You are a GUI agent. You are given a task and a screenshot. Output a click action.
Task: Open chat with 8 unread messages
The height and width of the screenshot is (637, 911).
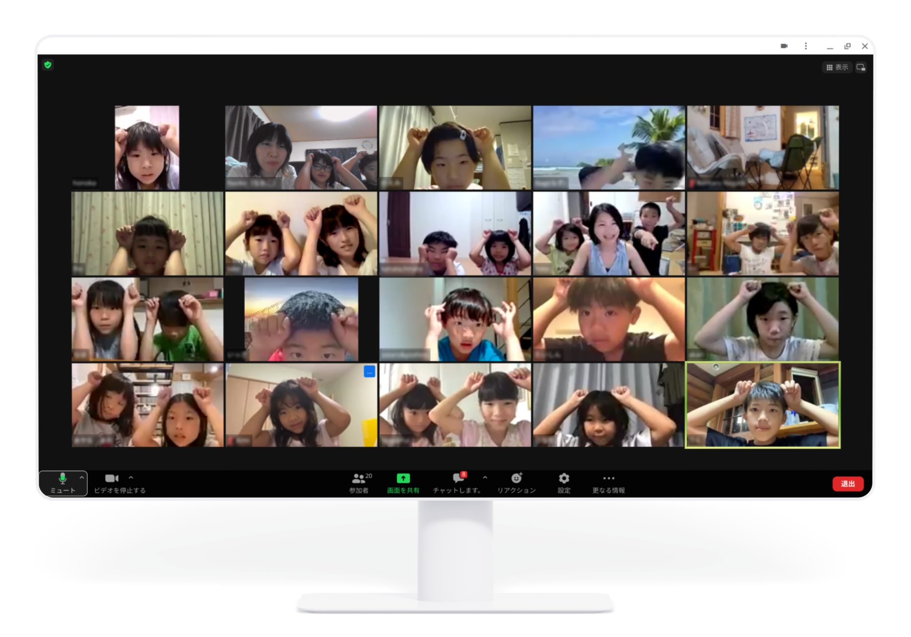coord(458,479)
